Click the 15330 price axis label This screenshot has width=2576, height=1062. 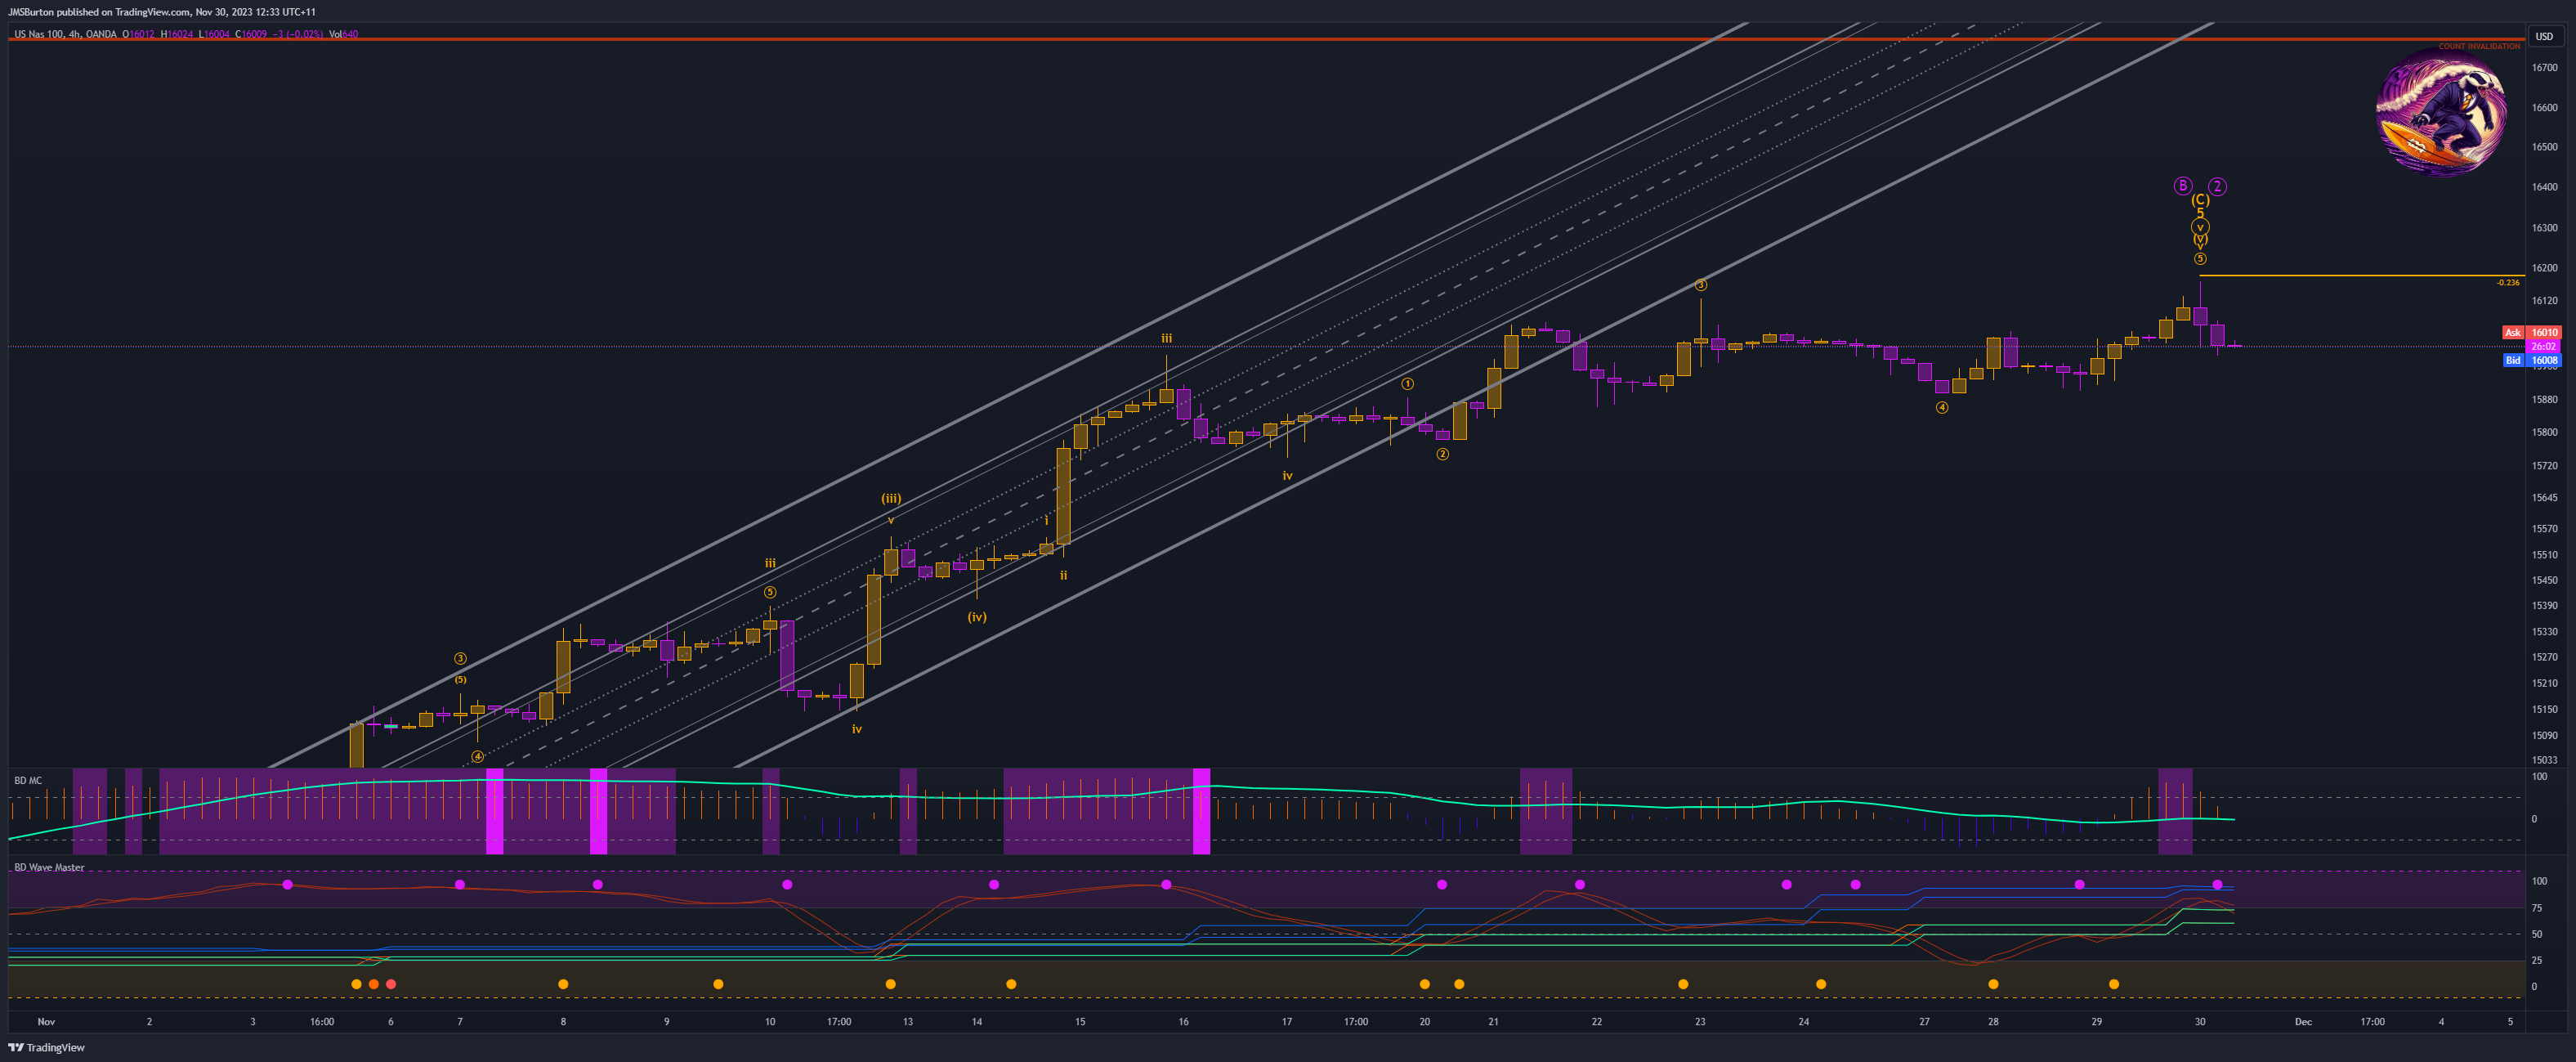tap(2544, 632)
